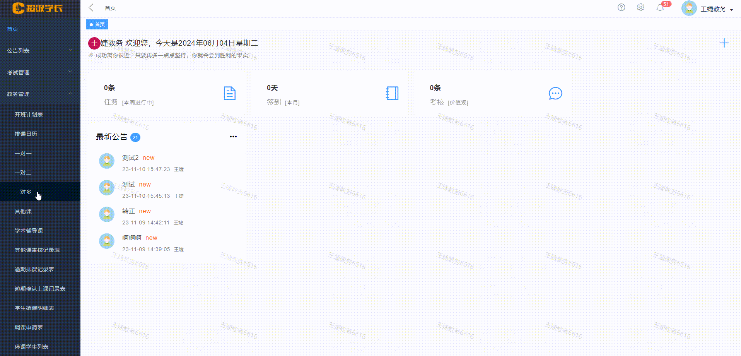The image size is (741, 356).
Task: Open the help question mark icon
Action: tap(621, 7)
